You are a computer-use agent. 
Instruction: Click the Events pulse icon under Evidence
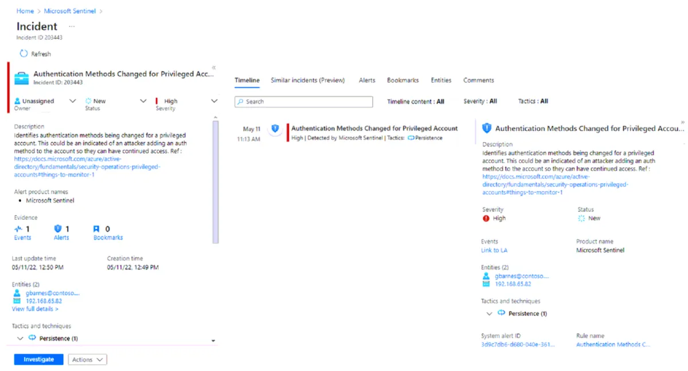(19, 229)
